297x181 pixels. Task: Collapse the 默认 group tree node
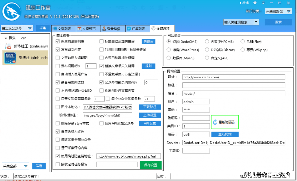click(x=6, y=38)
